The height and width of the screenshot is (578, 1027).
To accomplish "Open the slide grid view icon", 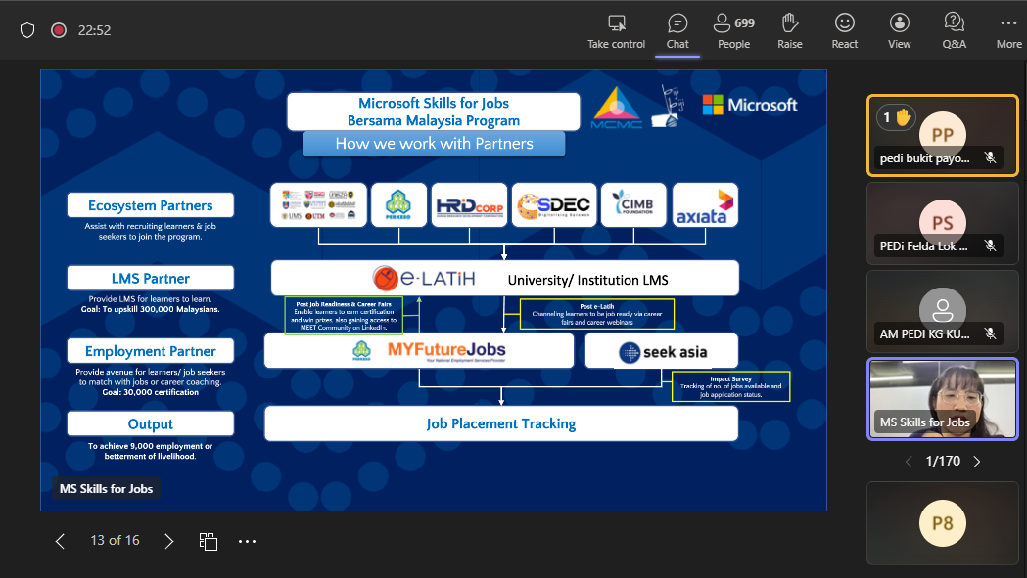I will click(x=208, y=541).
